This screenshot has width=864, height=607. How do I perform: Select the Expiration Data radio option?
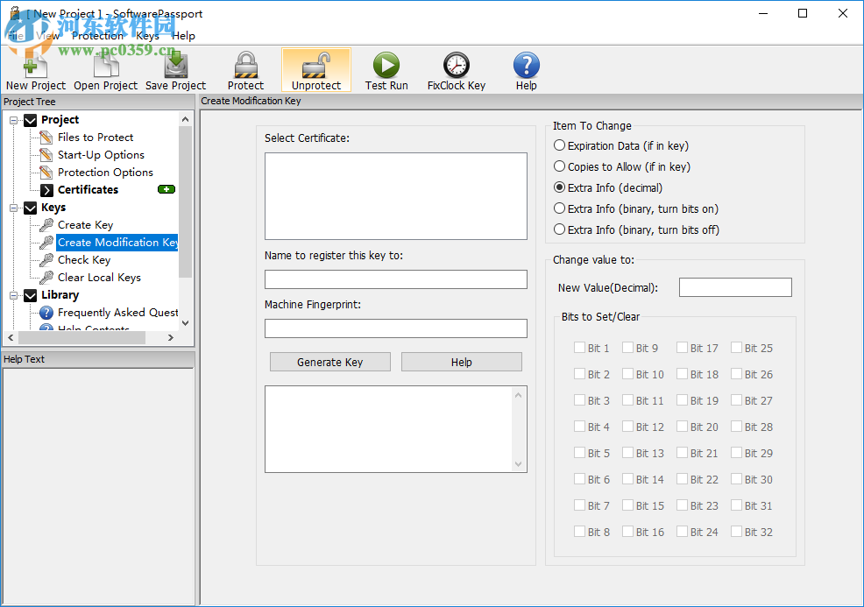(x=558, y=145)
